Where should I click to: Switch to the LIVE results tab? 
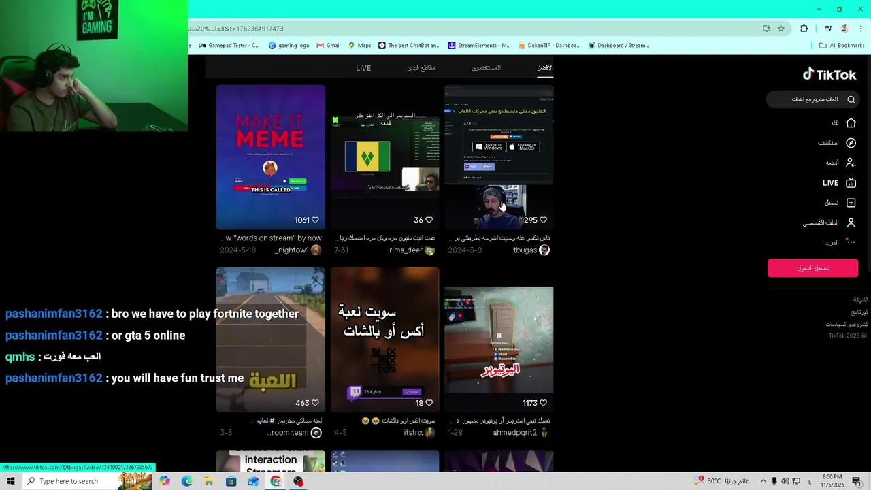pyautogui.click(x=363, y=68)
